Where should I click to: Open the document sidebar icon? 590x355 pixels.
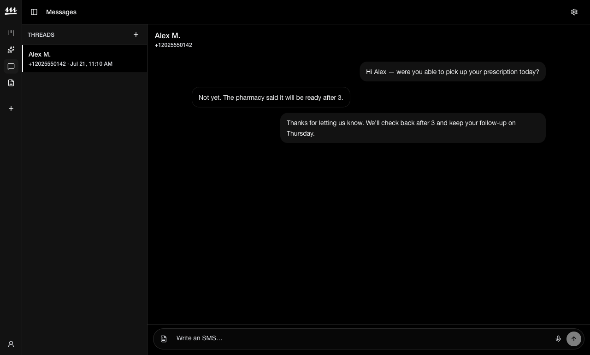pos(11,83)
